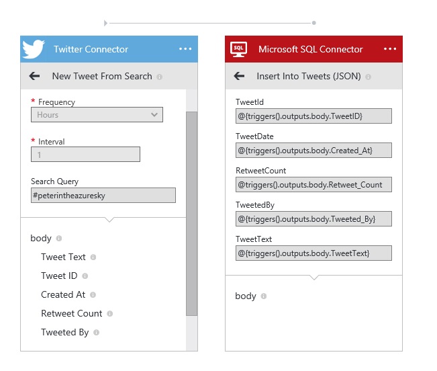Open the Microsoft SQL Connector ellipsis menu
The width and height of the screenshot is (437, 371).
click(390, 49)
